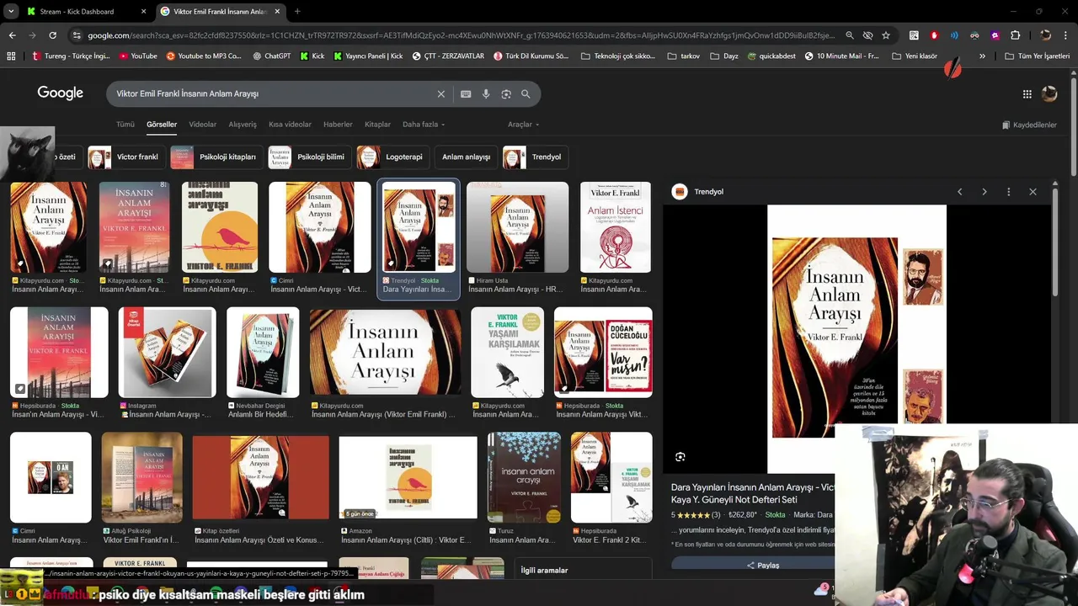Screen dimensions: 1078x606
Task: Go back to the previous browser page
Action: click(12, 35)
